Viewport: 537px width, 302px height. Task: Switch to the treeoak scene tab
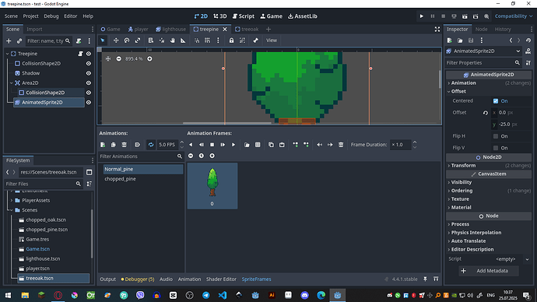(247, 29)
